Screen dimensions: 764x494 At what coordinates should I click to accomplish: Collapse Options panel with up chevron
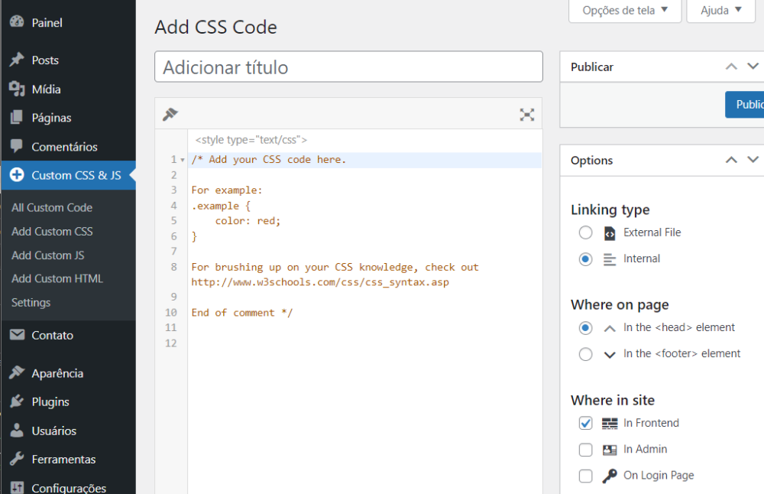pyautogui.click(x=731, y=160)
